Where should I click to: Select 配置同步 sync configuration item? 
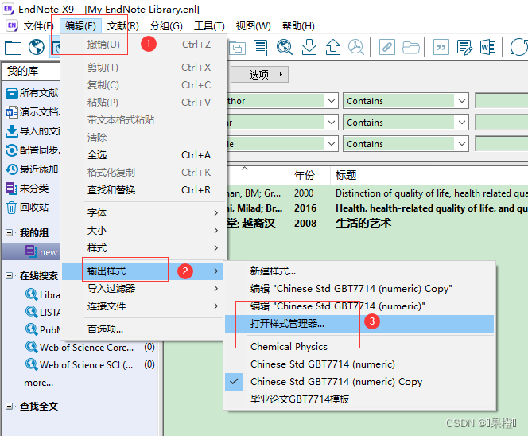(33, 150)
